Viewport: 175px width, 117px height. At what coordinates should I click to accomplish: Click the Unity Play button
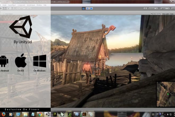click(84, 9)
